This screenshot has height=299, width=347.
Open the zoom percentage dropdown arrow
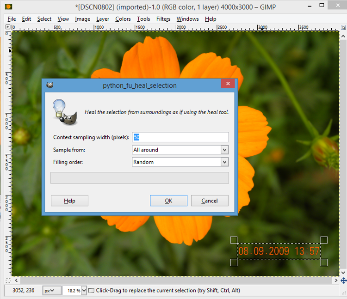[84, 291]
